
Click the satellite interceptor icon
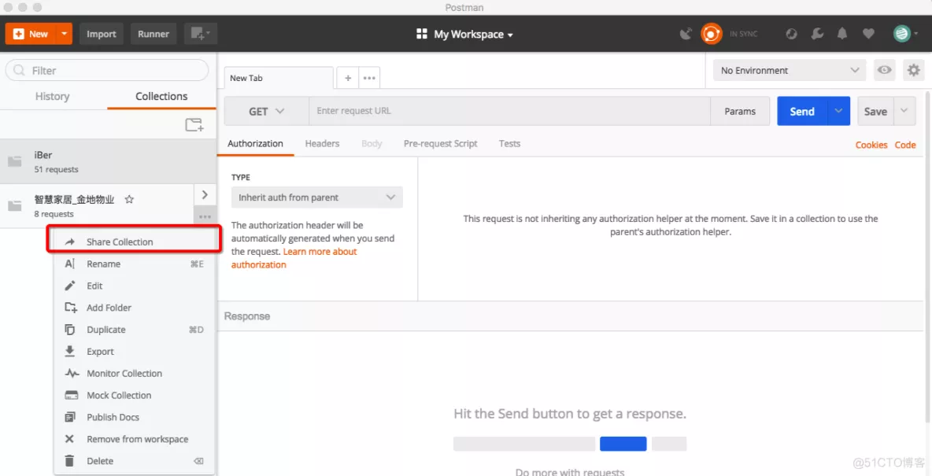[x=686, y=34]
